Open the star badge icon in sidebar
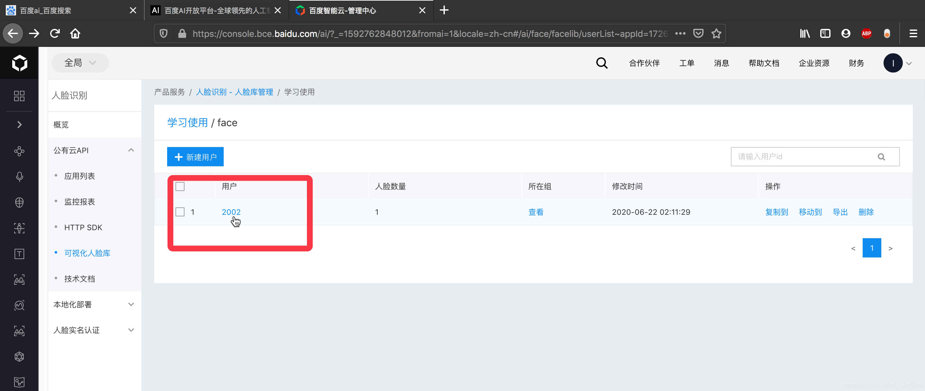This screenshot has height=391, width=925. coord(19,357)
